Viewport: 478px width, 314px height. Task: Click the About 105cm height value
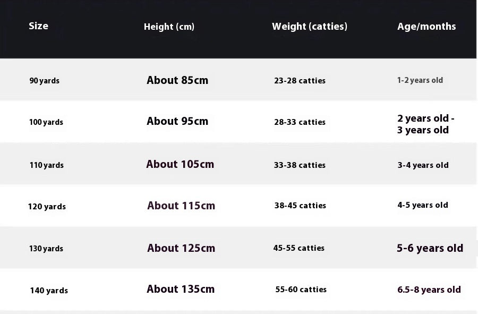click(x=180, y=164)
